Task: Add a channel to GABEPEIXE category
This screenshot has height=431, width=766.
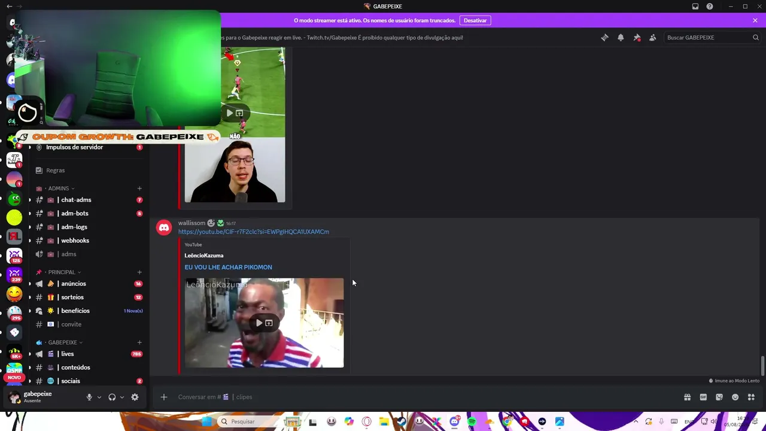Action: coord(139,342)
